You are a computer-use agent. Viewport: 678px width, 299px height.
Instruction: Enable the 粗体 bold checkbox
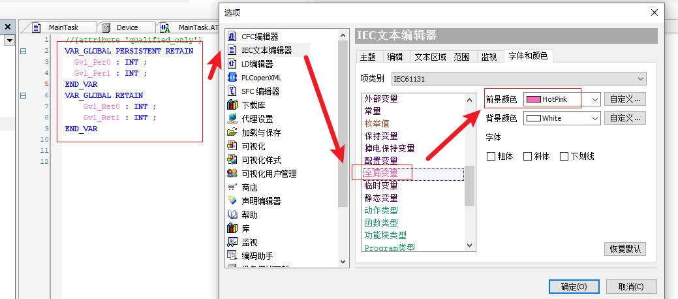(x=491, y=157)
